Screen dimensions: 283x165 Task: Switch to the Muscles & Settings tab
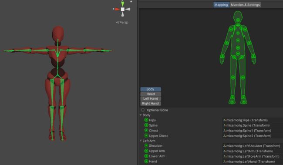coord(245,5)
